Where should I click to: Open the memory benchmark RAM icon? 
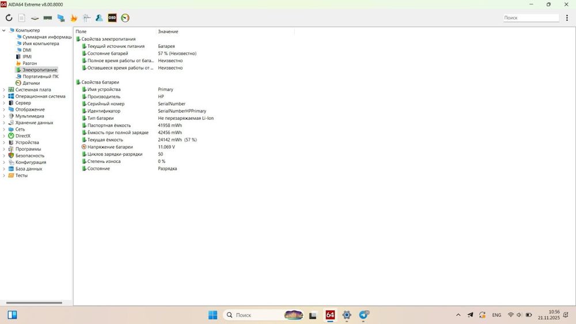tap(48, 18)
